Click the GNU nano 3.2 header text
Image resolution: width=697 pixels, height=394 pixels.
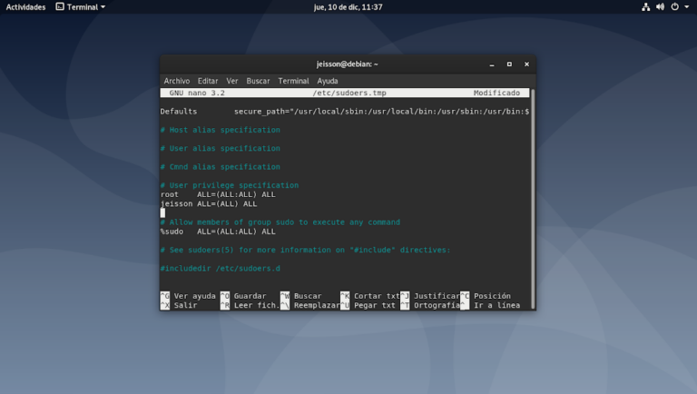tap(197, 93)
